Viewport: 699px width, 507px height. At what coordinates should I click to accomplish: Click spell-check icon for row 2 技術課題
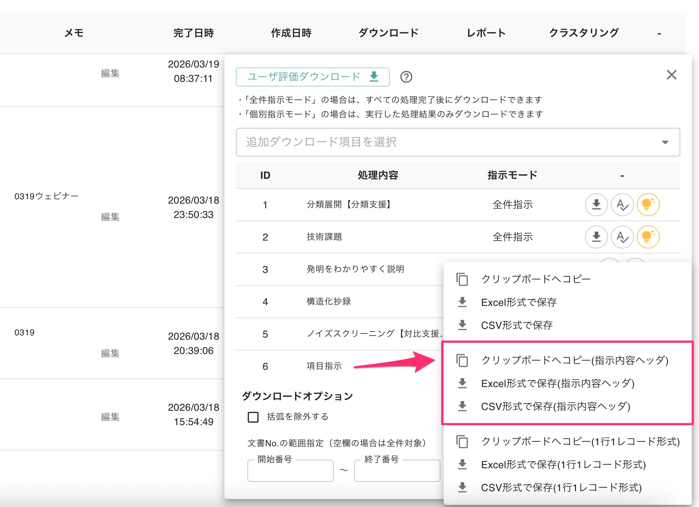tap(622, 237)
